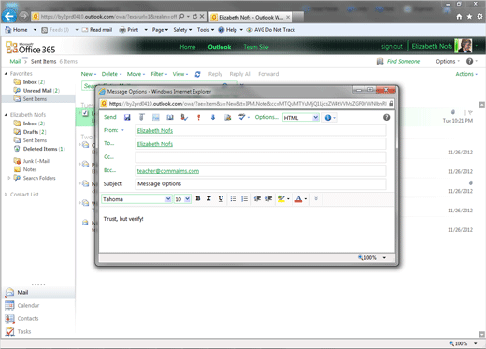Open the Filter menu

[x=159, y=74]
